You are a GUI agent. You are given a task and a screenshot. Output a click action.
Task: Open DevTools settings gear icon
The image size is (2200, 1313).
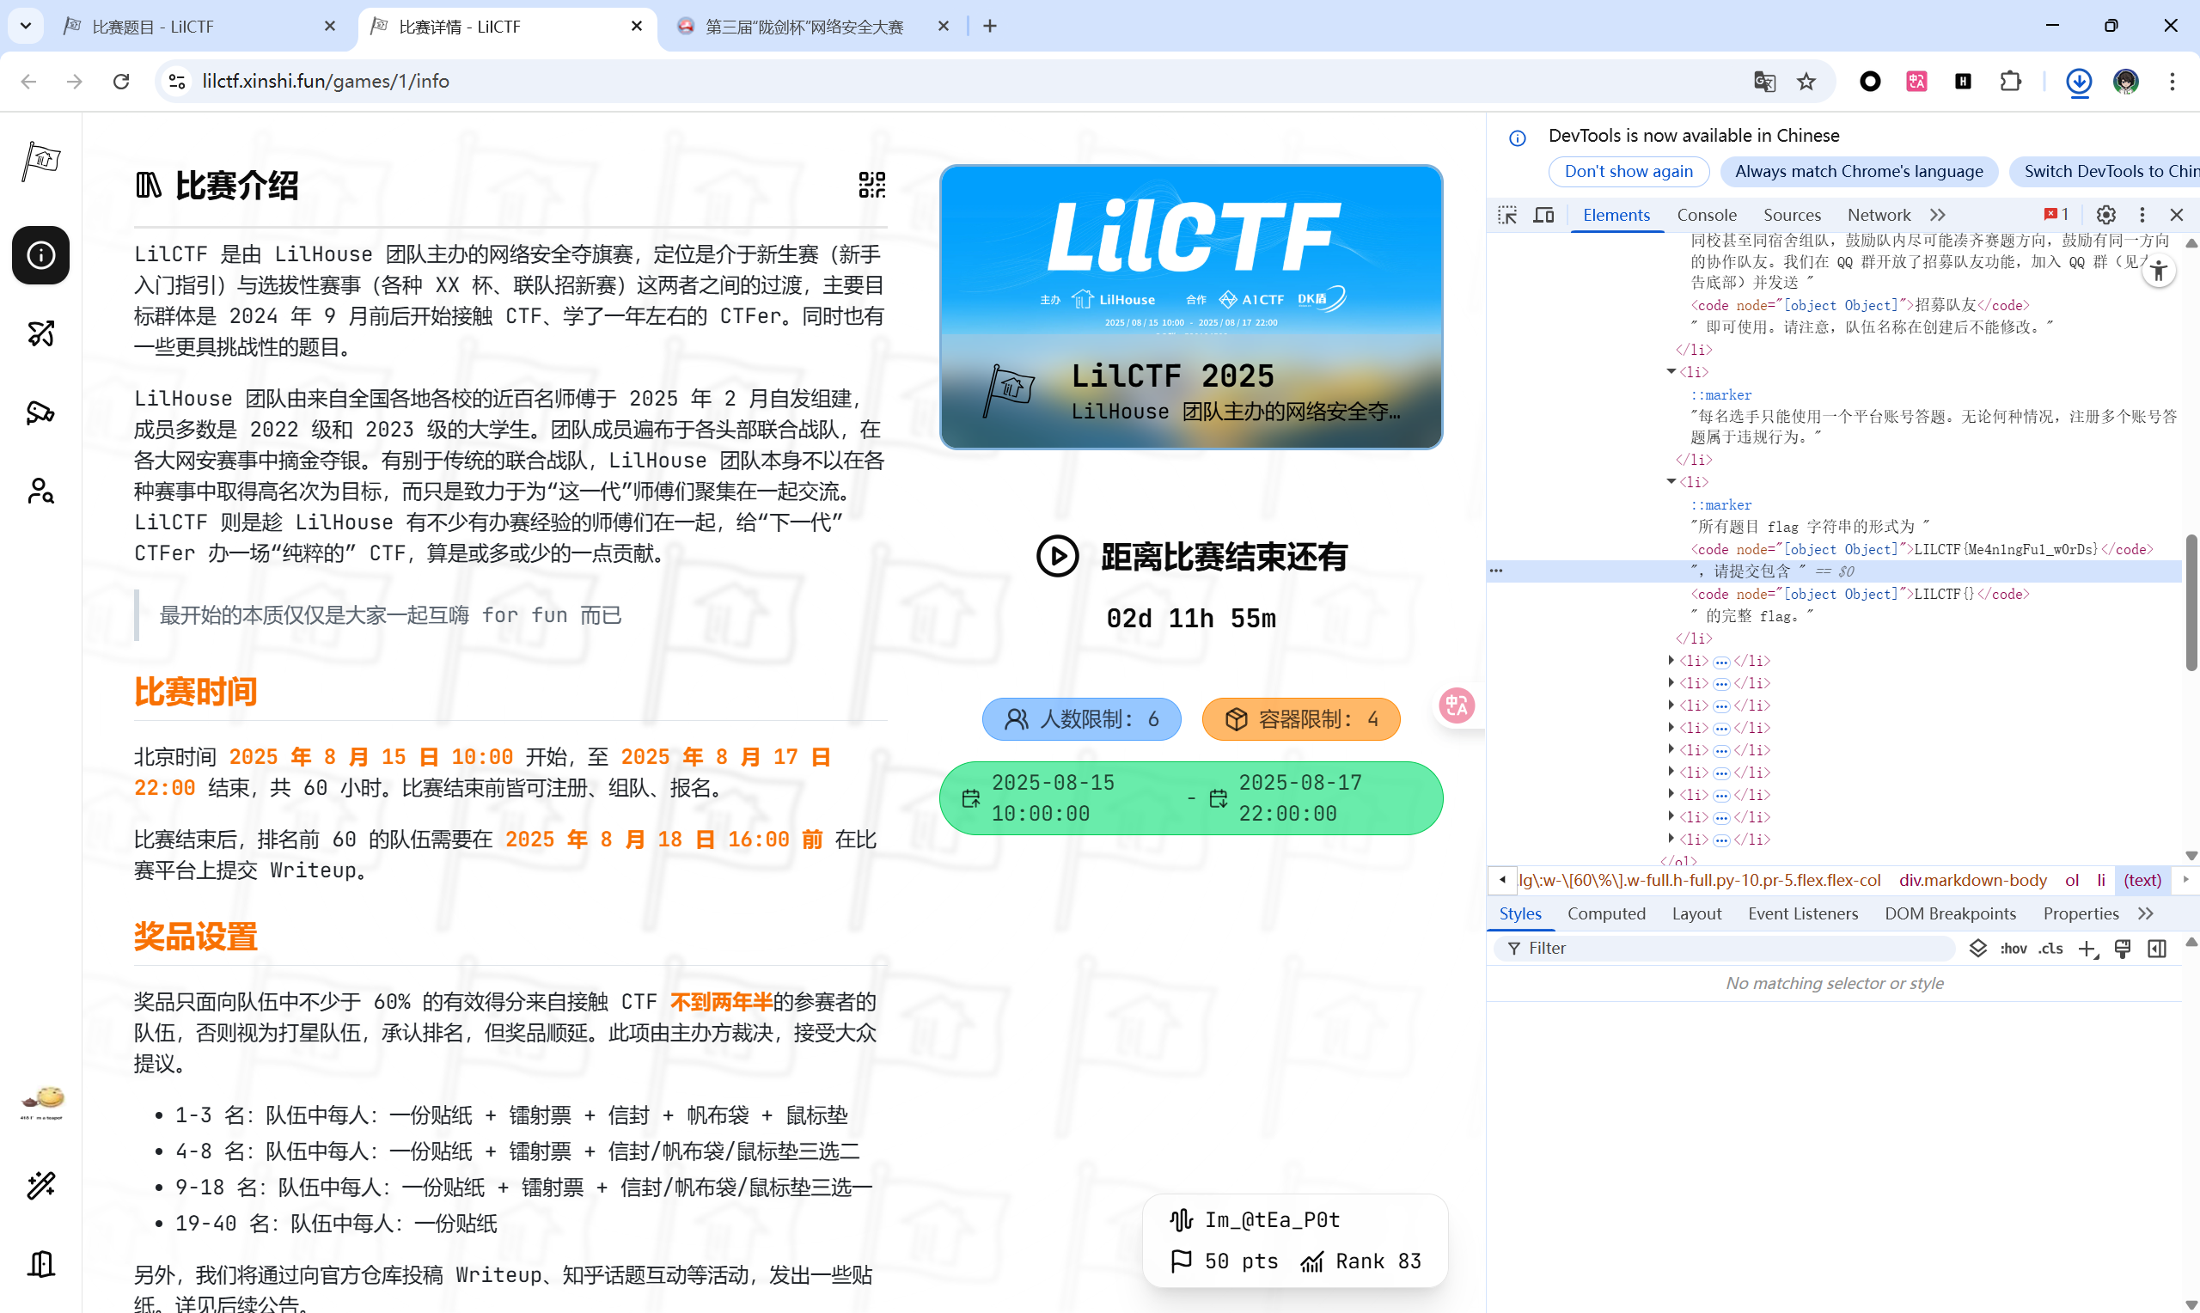click(x=2105, y=215)
